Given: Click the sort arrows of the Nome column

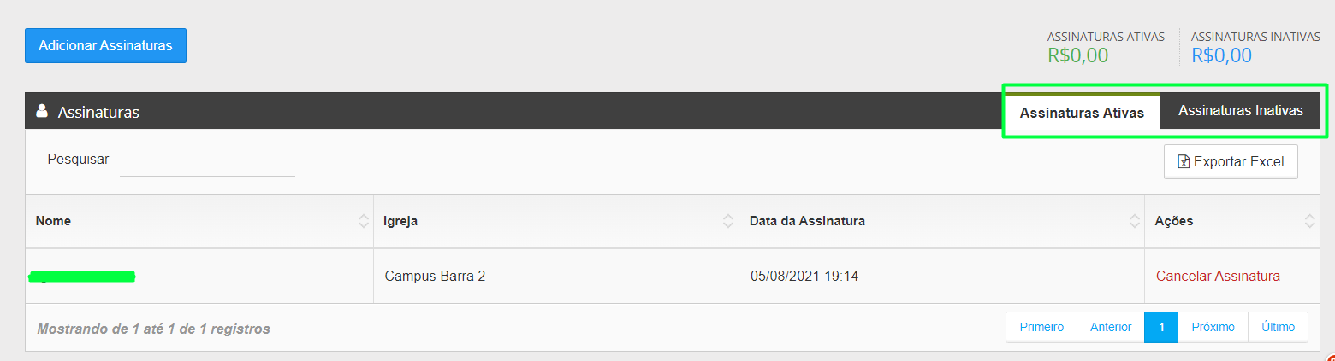Looking at the screenshot, I should click(x=364, y=221).
